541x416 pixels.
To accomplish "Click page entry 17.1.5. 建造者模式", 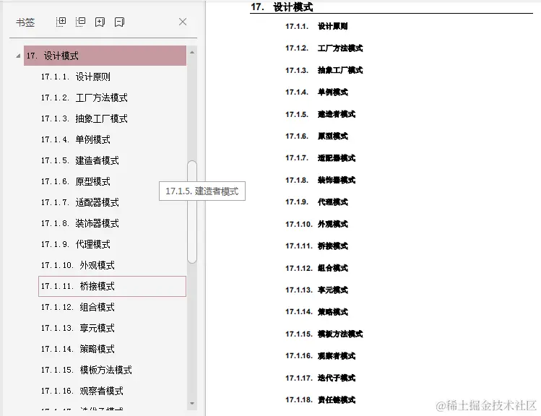I will (x=320, y=114).
